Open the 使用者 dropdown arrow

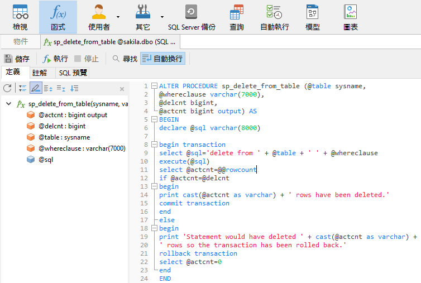click(x=118, y=17)
